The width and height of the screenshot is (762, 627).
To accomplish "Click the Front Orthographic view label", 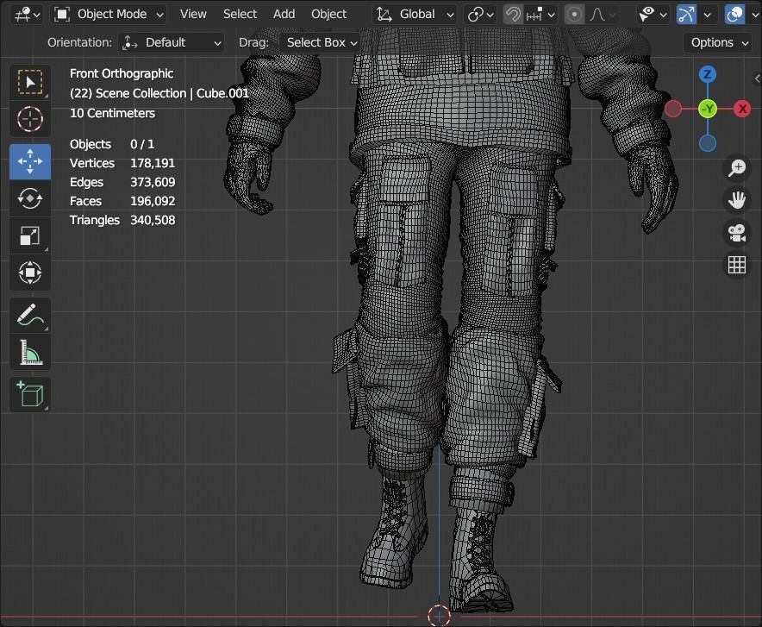I will coord(122,73).
